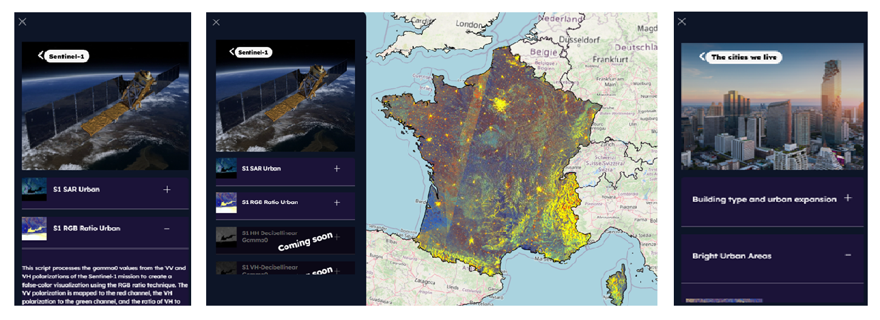Image resolution: width=880 pixels, height=320 pixels.
Task: Close the panel adjacent to the France map
Action: (x=216, y=23)
